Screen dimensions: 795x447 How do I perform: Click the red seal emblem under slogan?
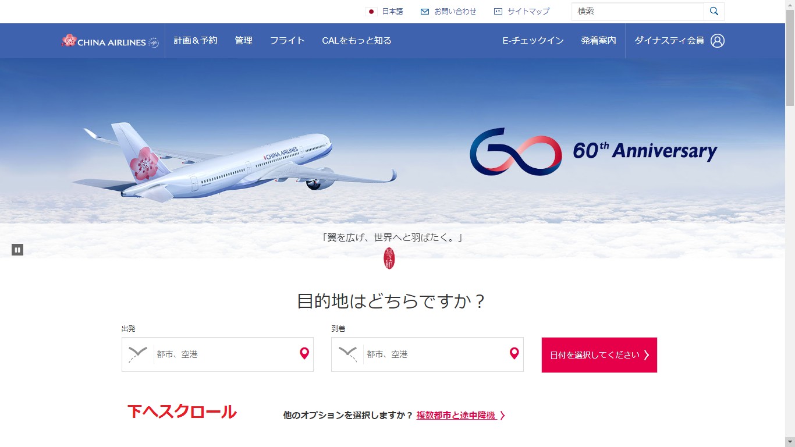coord(389,258)
